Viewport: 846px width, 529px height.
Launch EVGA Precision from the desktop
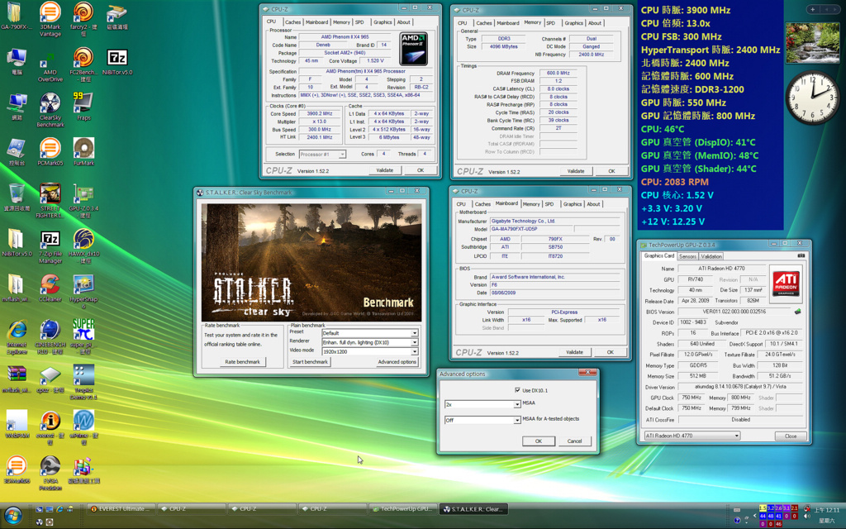(x=50, y=474)
